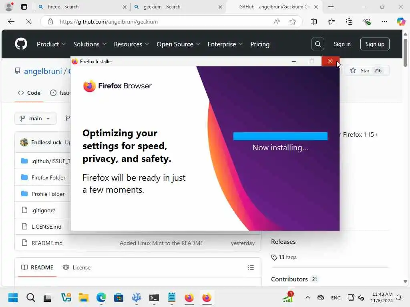Click the GitHub logo icon
This screenshot has width=410, height=307.
(21, 44)
